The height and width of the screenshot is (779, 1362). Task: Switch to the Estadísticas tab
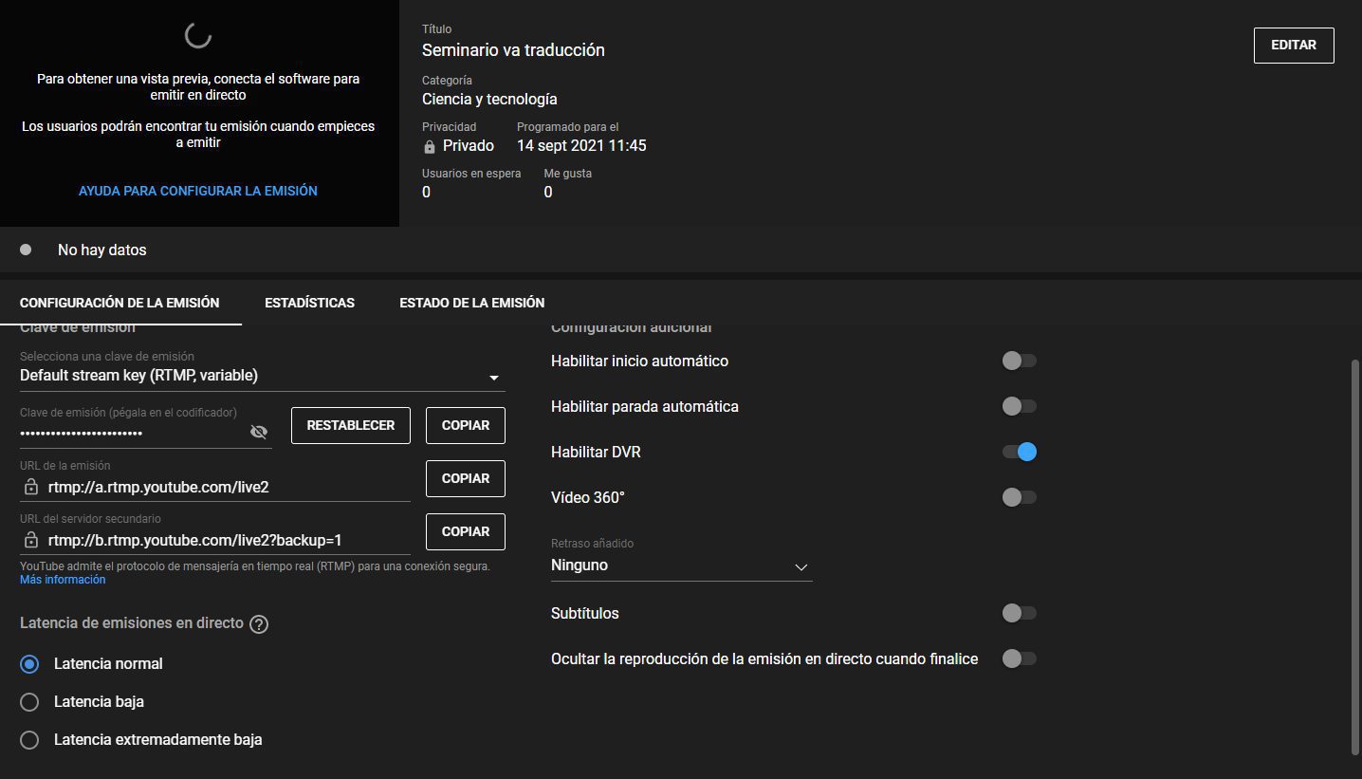tap(309, 303)
